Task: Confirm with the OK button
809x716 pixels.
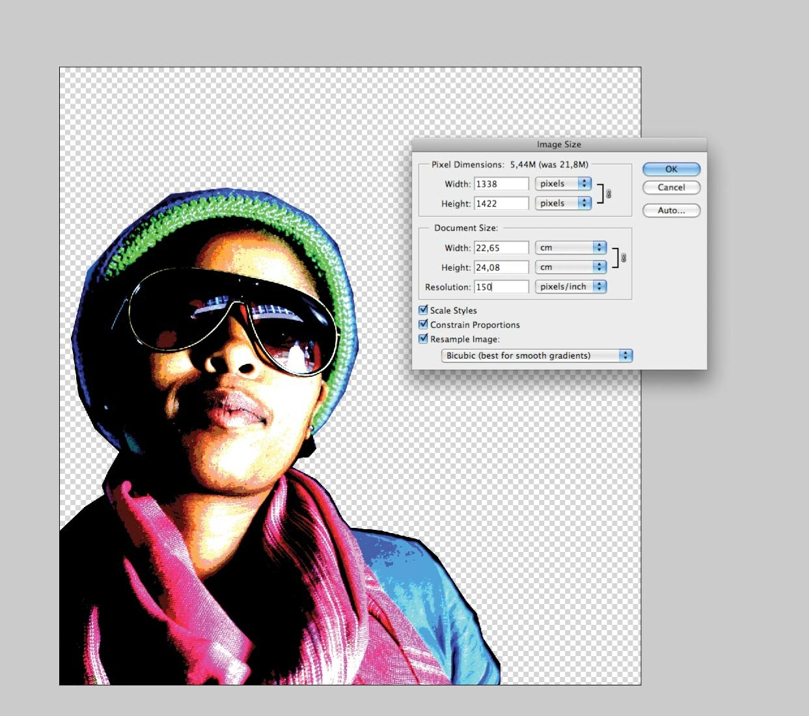Action: [671, 169]
